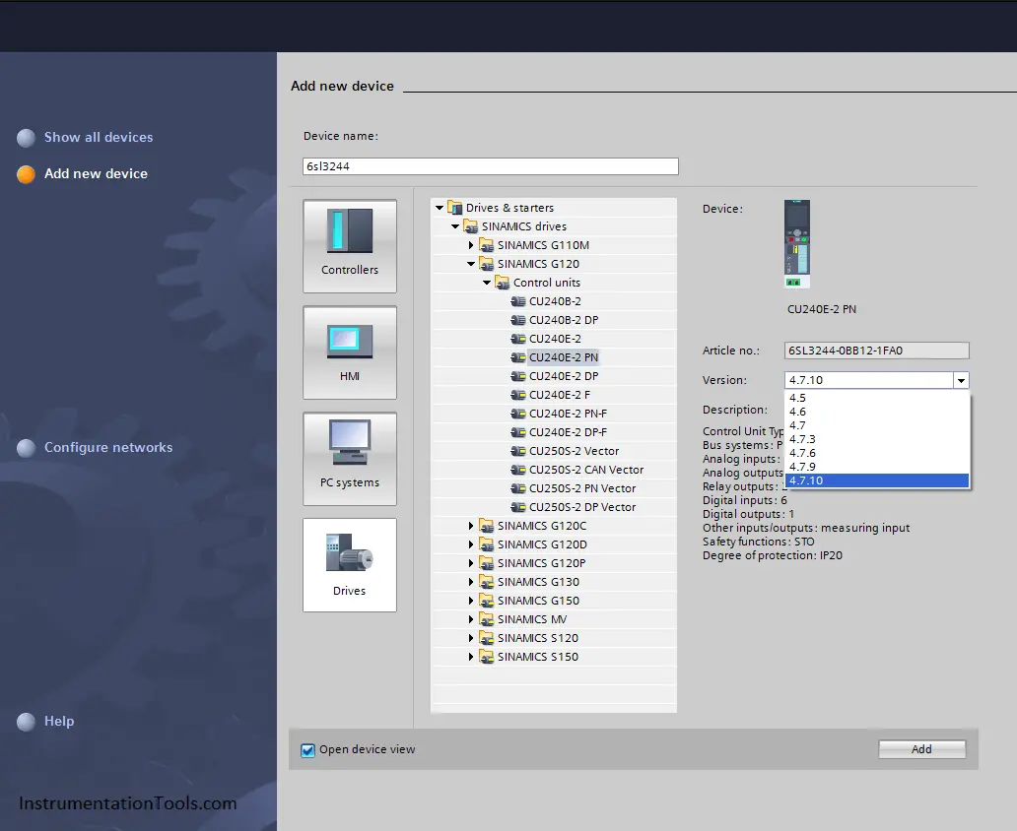Select the HMI device category icon

pos(350,352)
